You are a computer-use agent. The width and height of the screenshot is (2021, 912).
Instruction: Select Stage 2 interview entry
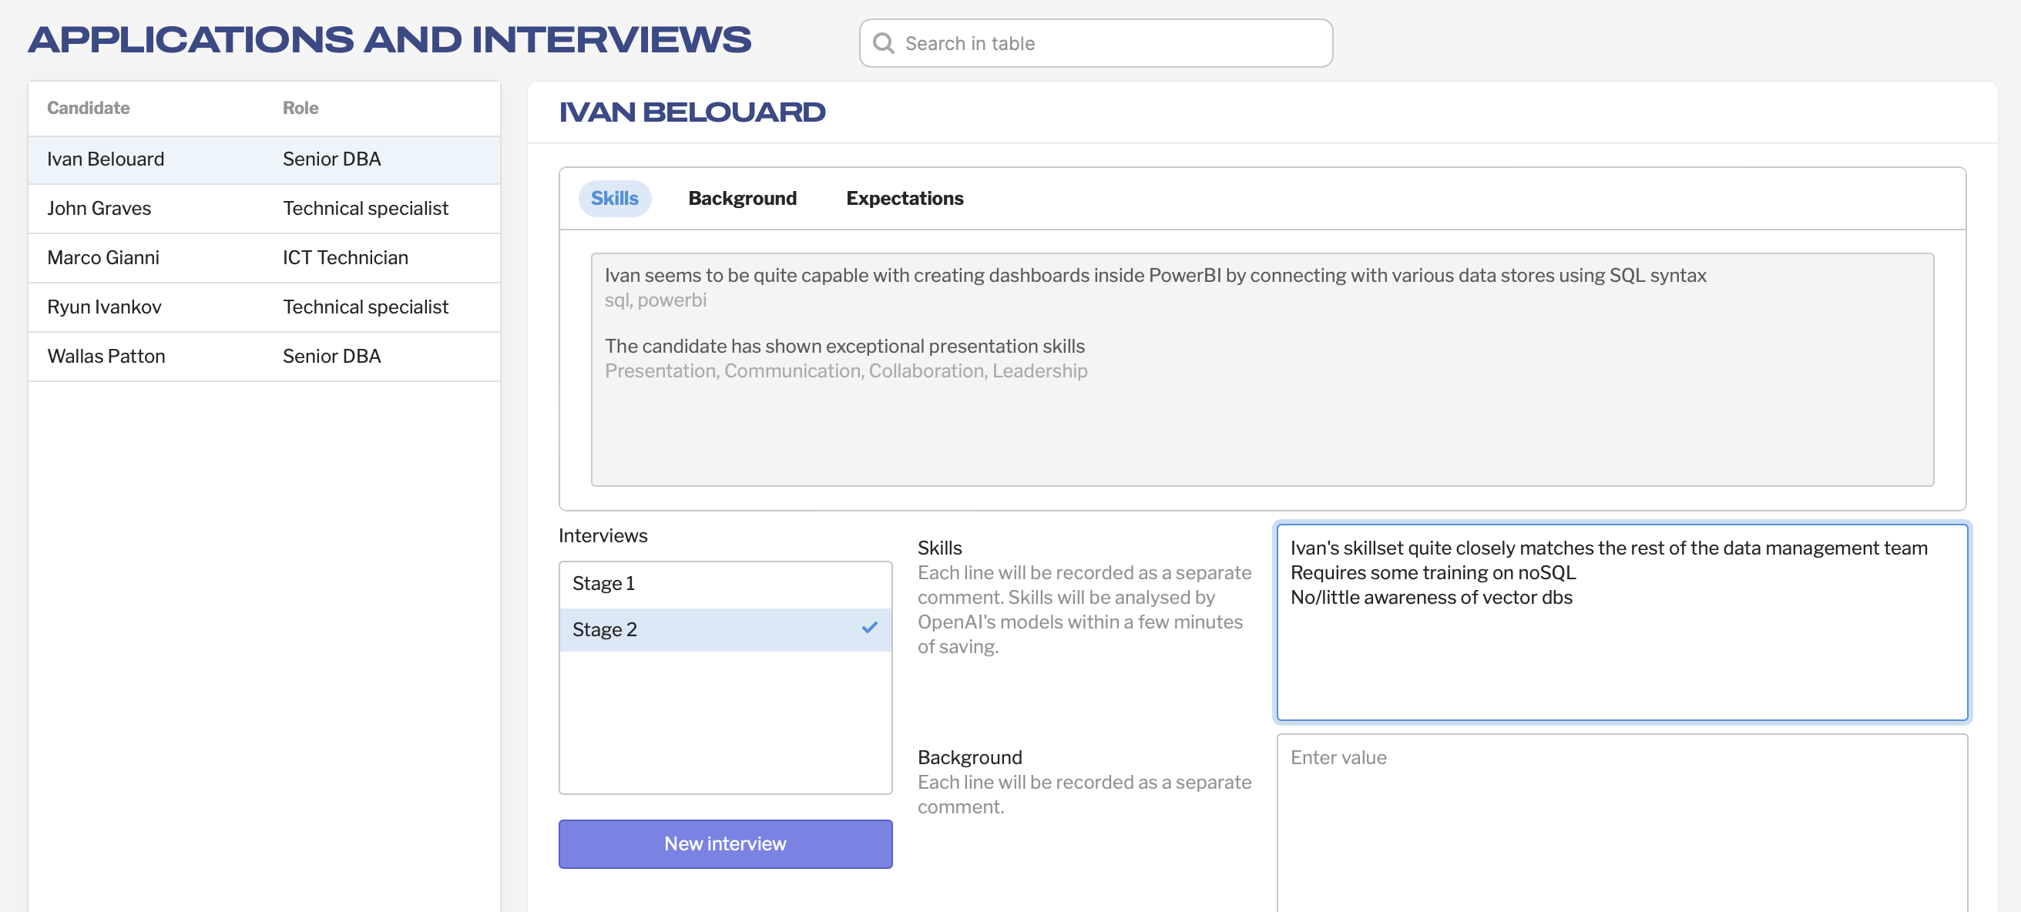706,629
